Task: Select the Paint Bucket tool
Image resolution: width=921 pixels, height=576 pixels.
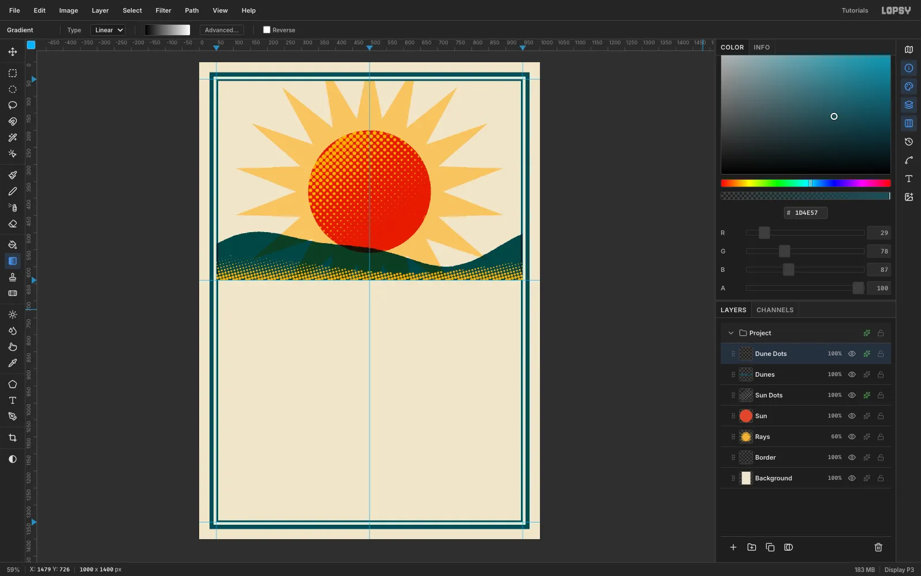Action: pos(13,245)
